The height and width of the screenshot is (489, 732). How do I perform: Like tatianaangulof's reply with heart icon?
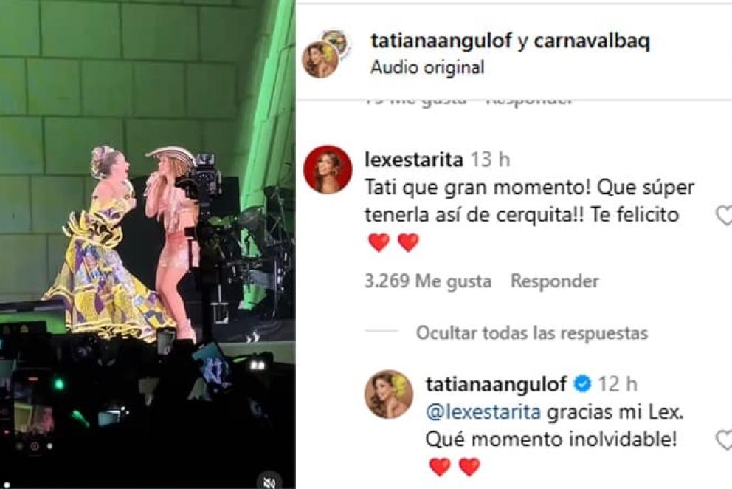pos(724,440)
